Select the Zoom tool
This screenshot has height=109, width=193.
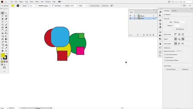(x=6, y=51)
